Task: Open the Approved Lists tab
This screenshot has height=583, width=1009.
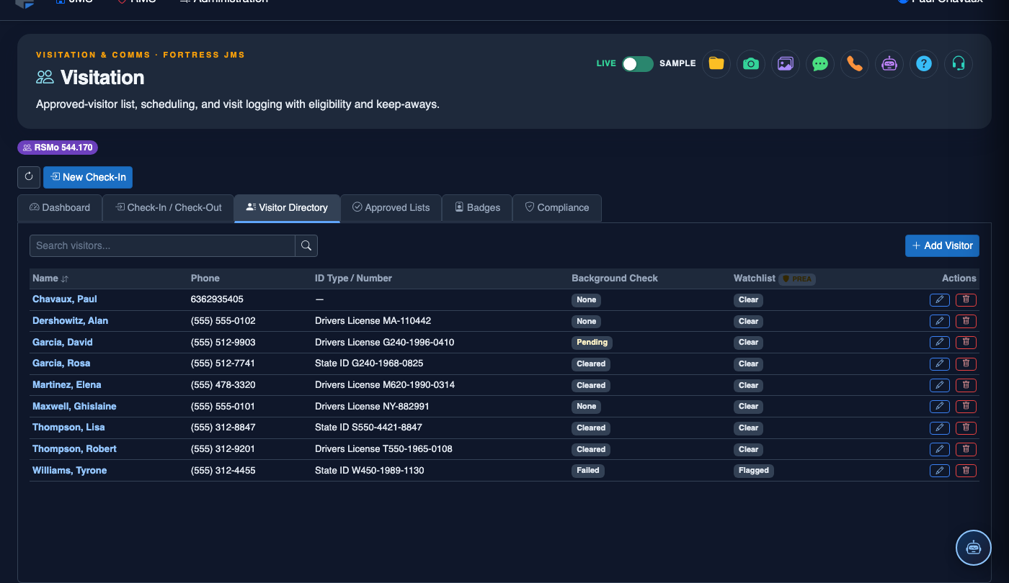Action: tap(391, 207)
